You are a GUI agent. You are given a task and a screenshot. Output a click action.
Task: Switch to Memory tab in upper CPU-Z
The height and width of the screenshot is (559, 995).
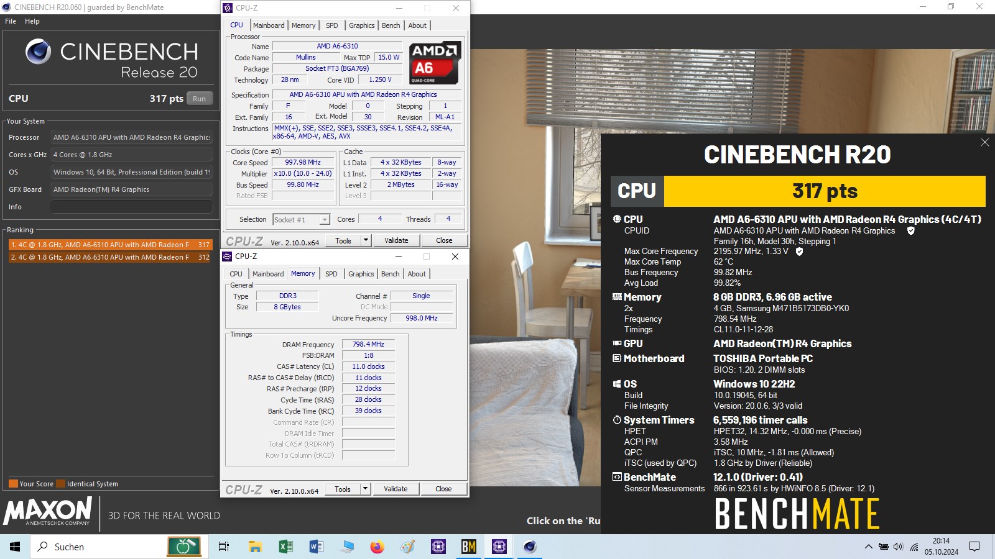coord(303,25)
